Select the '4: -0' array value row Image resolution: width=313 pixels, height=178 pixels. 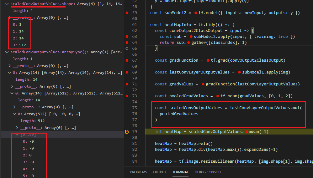point(62,169)
